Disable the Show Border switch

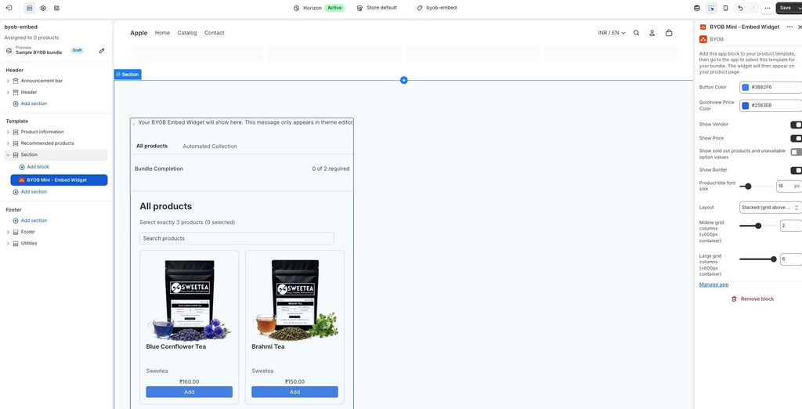click(796, 170)
